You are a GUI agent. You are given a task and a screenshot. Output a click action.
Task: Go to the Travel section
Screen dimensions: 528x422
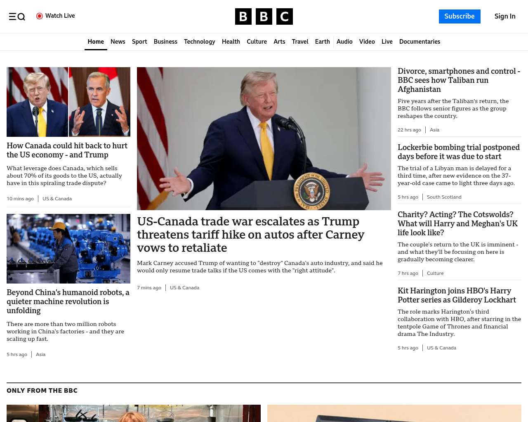300,42
